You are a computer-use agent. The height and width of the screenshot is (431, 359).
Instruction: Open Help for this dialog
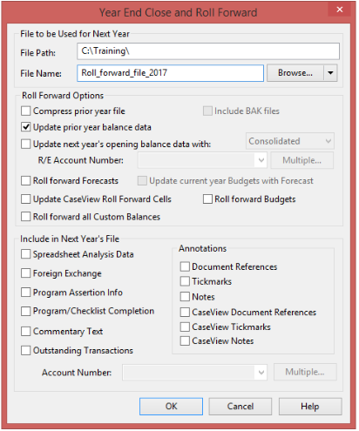point(310,407)
